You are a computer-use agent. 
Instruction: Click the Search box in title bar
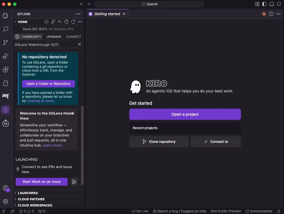click(x=149, y=4)
